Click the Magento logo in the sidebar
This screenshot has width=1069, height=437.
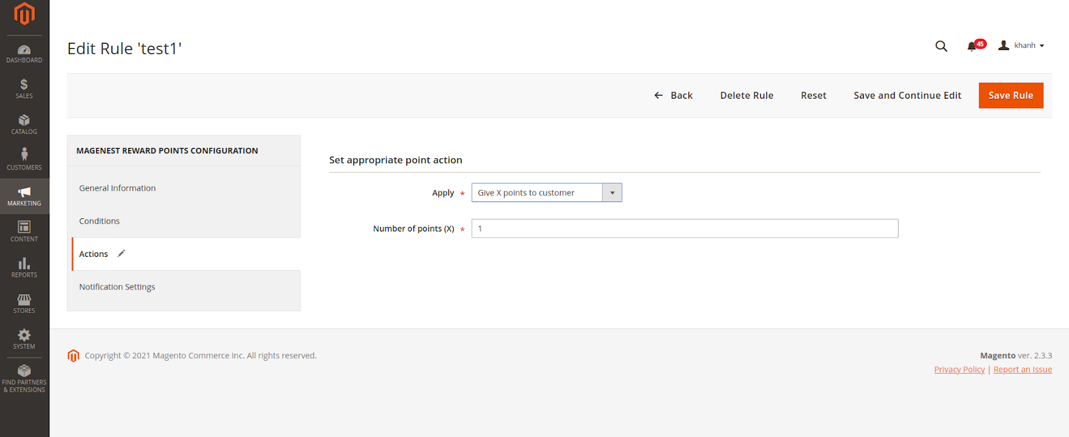click(24, 14)
